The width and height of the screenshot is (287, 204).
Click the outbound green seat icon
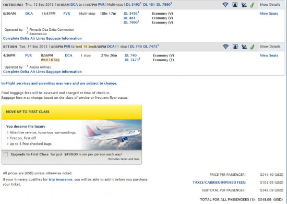pos(252,5)
